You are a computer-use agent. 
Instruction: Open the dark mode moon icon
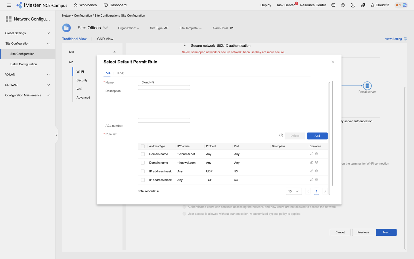coord(353,5)
